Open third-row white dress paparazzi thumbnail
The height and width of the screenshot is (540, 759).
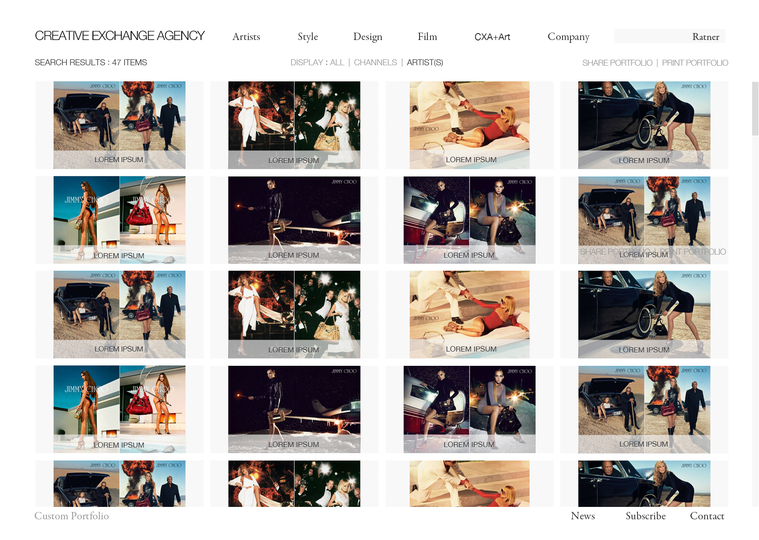[294, 314]
